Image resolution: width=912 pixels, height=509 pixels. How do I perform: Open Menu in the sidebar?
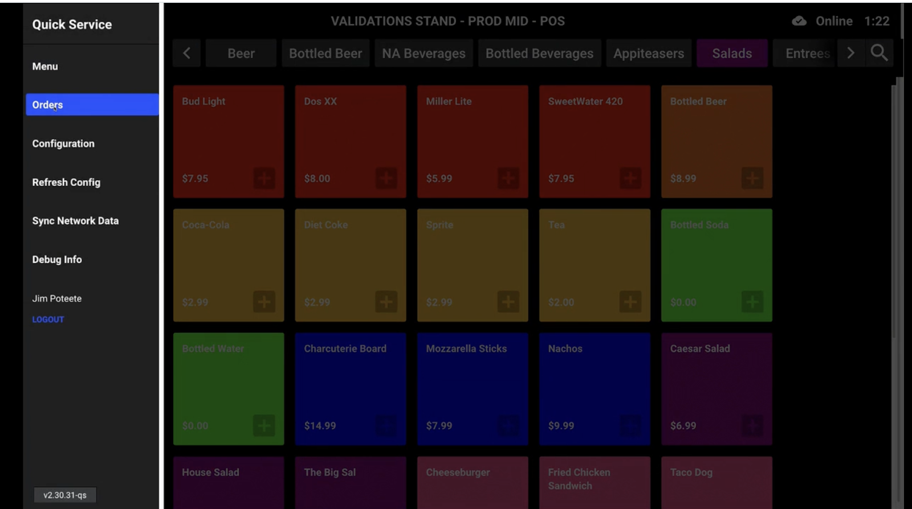pos(92,66)
